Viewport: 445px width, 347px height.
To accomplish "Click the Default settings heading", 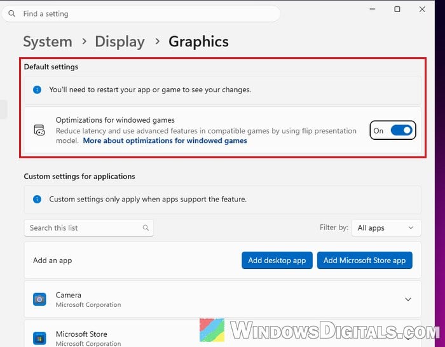I will coord(51,67).
